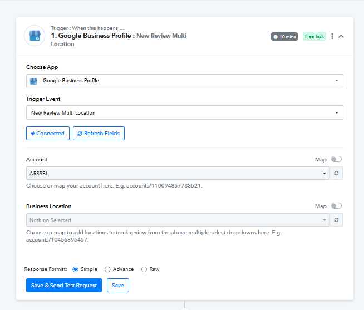Select the Simple response format
364x310 pixels.
pyautogui.click(x=75, y=269)
